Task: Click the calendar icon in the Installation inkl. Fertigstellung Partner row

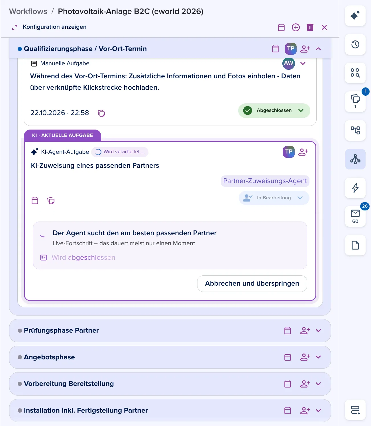Action: point(288,410)
